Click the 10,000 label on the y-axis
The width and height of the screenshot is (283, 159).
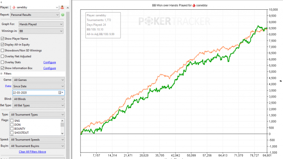[273, 10]
